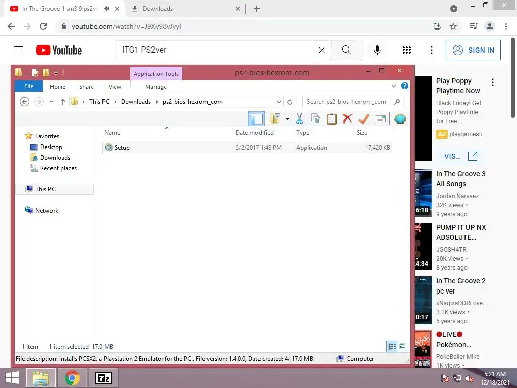Switch to Details view icon in status bar
Viewport: 517px width, 388px height.
392,347
